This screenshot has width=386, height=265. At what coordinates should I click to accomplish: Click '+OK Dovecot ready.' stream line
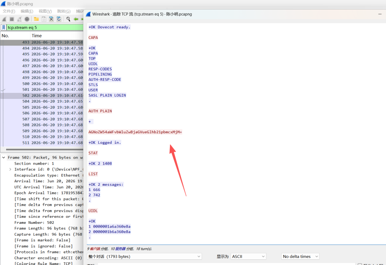coord(109,27)
